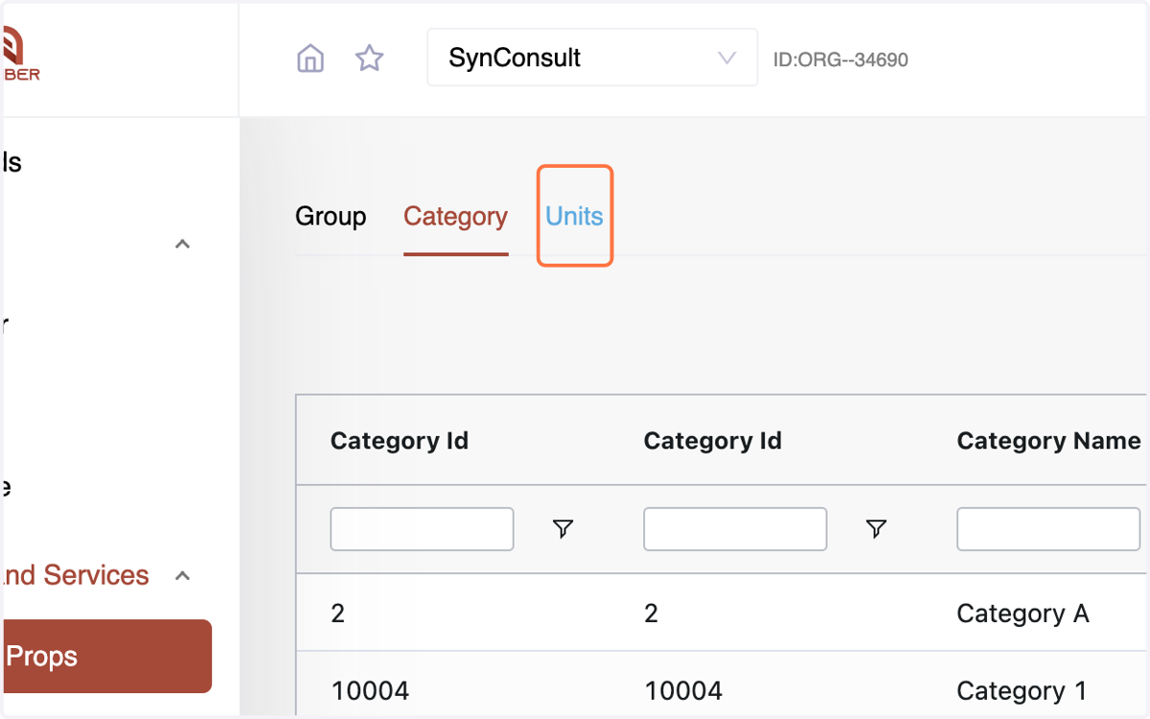Sort by Category Name column header
This screenshot has height=719, width=1150.
point(1048,441)
